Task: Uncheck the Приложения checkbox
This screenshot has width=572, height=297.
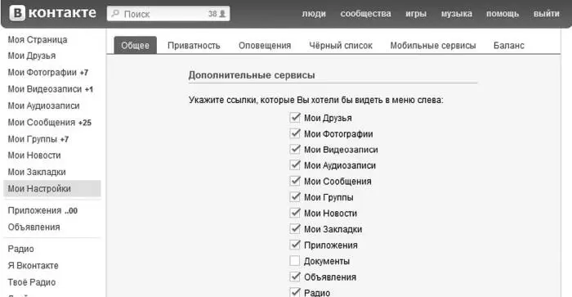Action: click(295, 245)
